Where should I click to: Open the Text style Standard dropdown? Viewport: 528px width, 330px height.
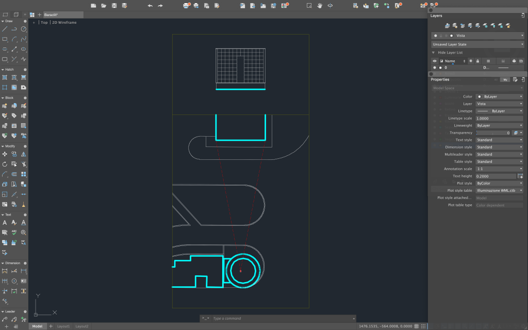499,140
